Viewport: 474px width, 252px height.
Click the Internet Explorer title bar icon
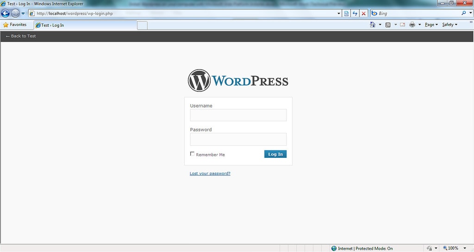click(x=3, y=4)
